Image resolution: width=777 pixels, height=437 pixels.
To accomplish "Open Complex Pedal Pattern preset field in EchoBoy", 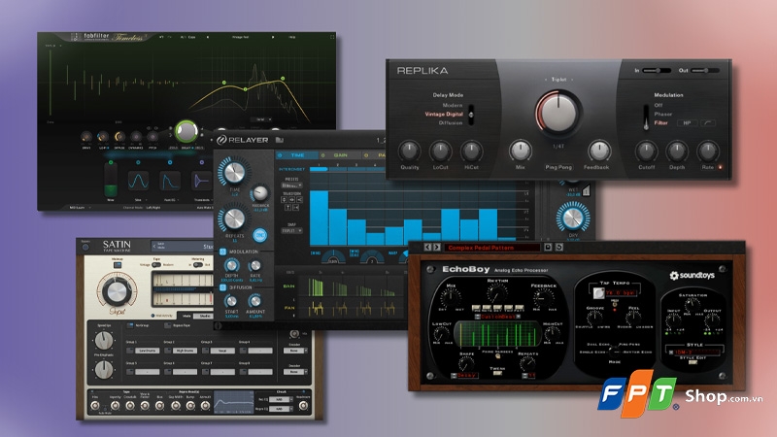I will pos(492,248).
